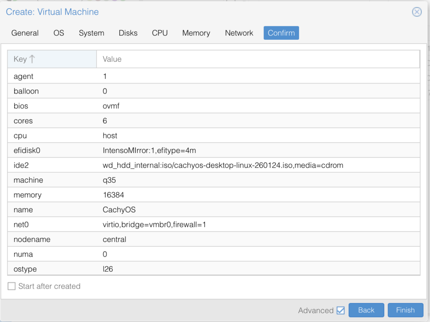Enable Start after created checkbox

pyautogui.click(x=12, y=286)
